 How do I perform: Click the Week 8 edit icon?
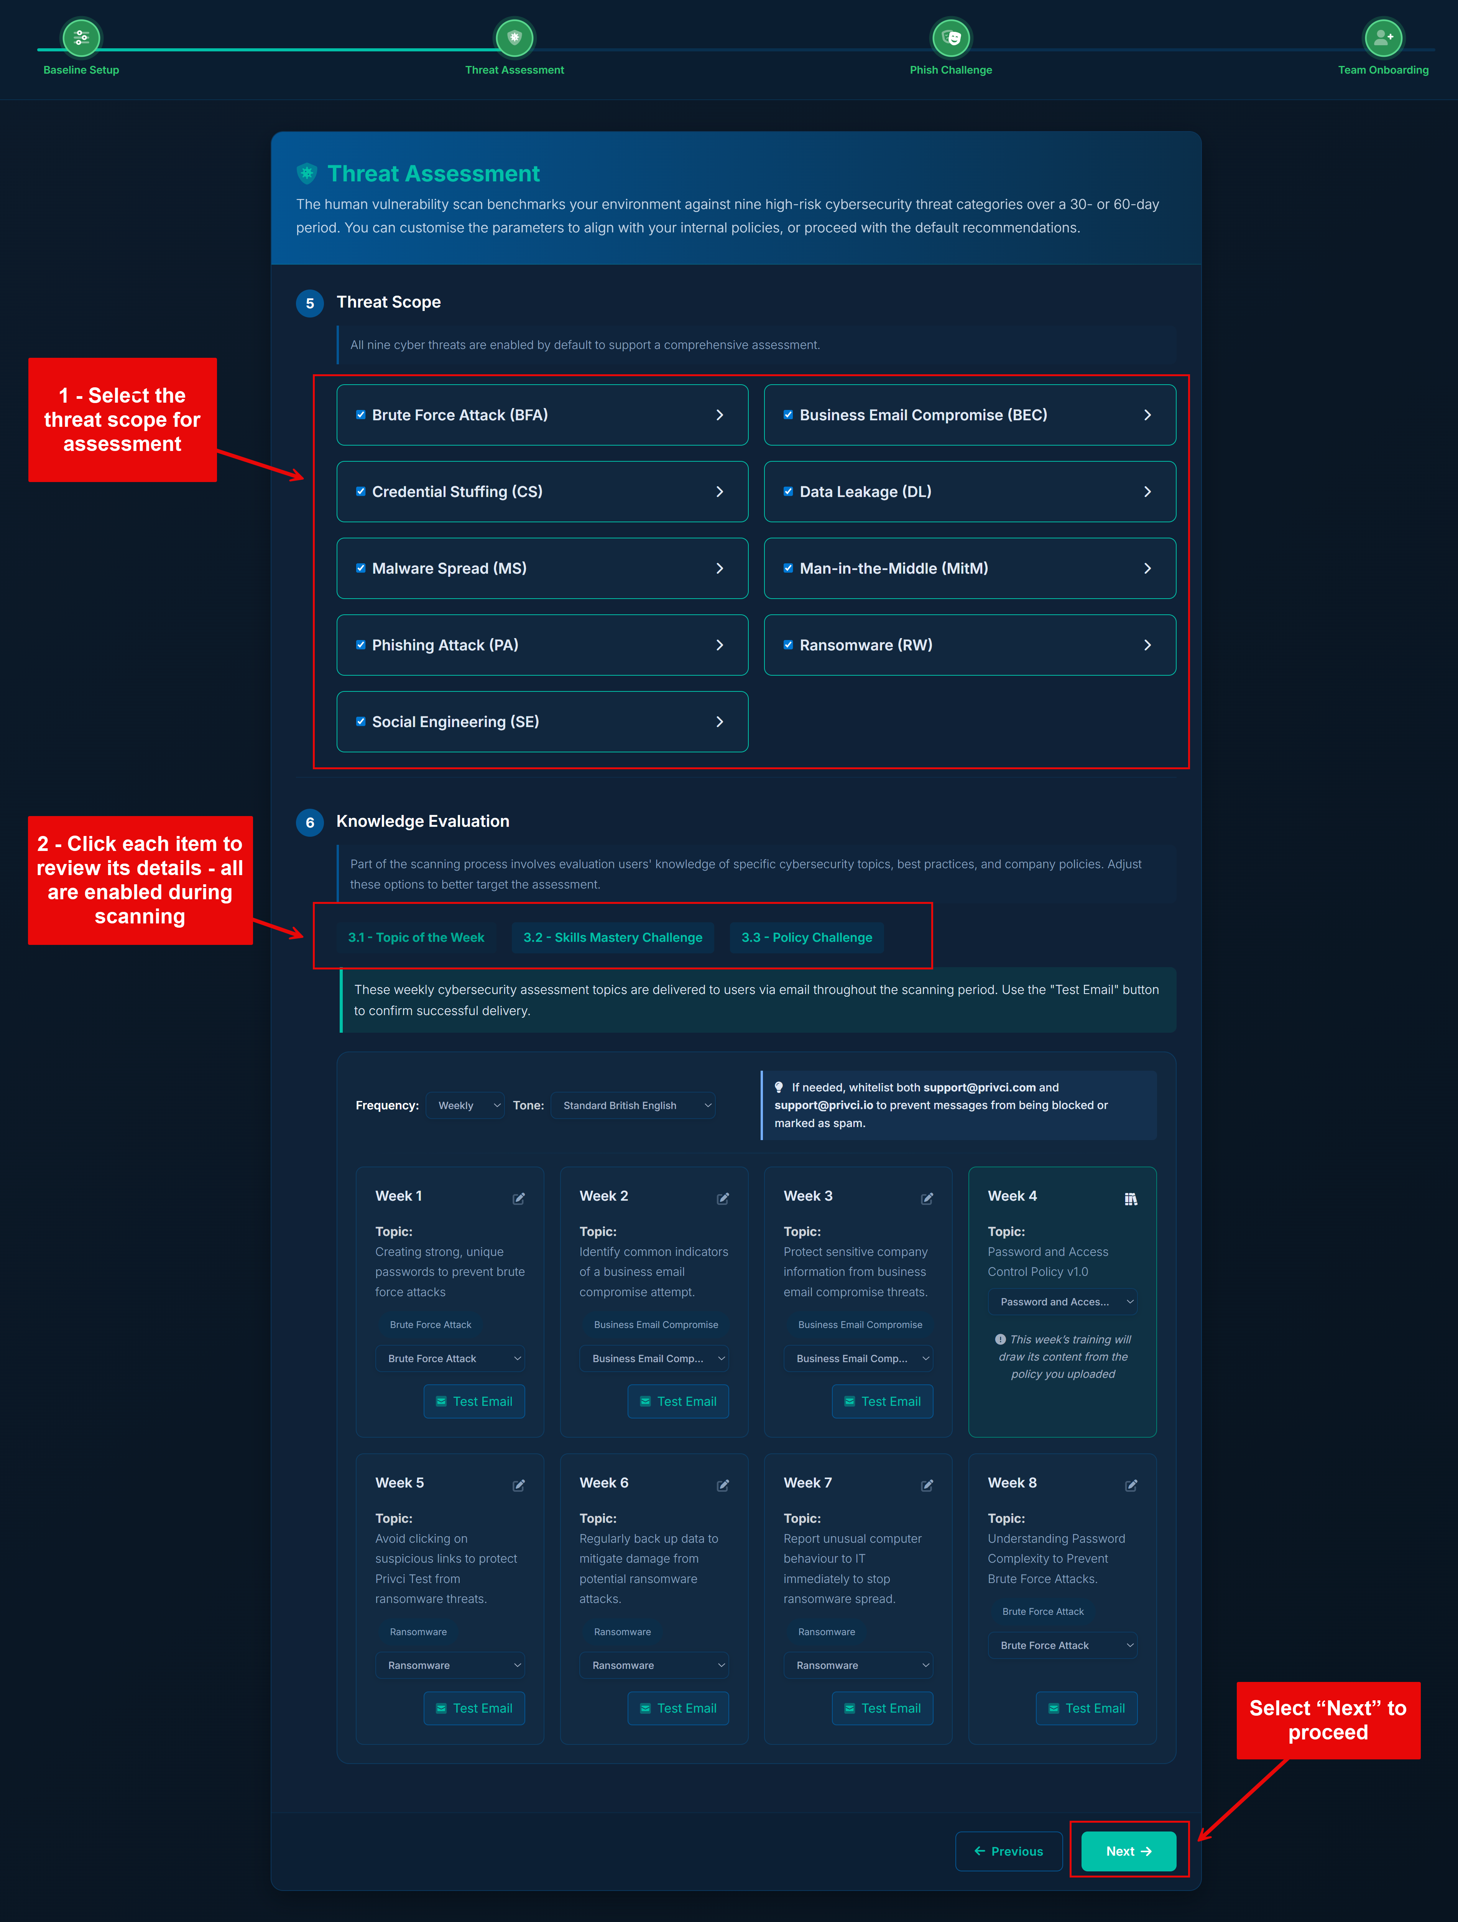coord(1131,1485)
